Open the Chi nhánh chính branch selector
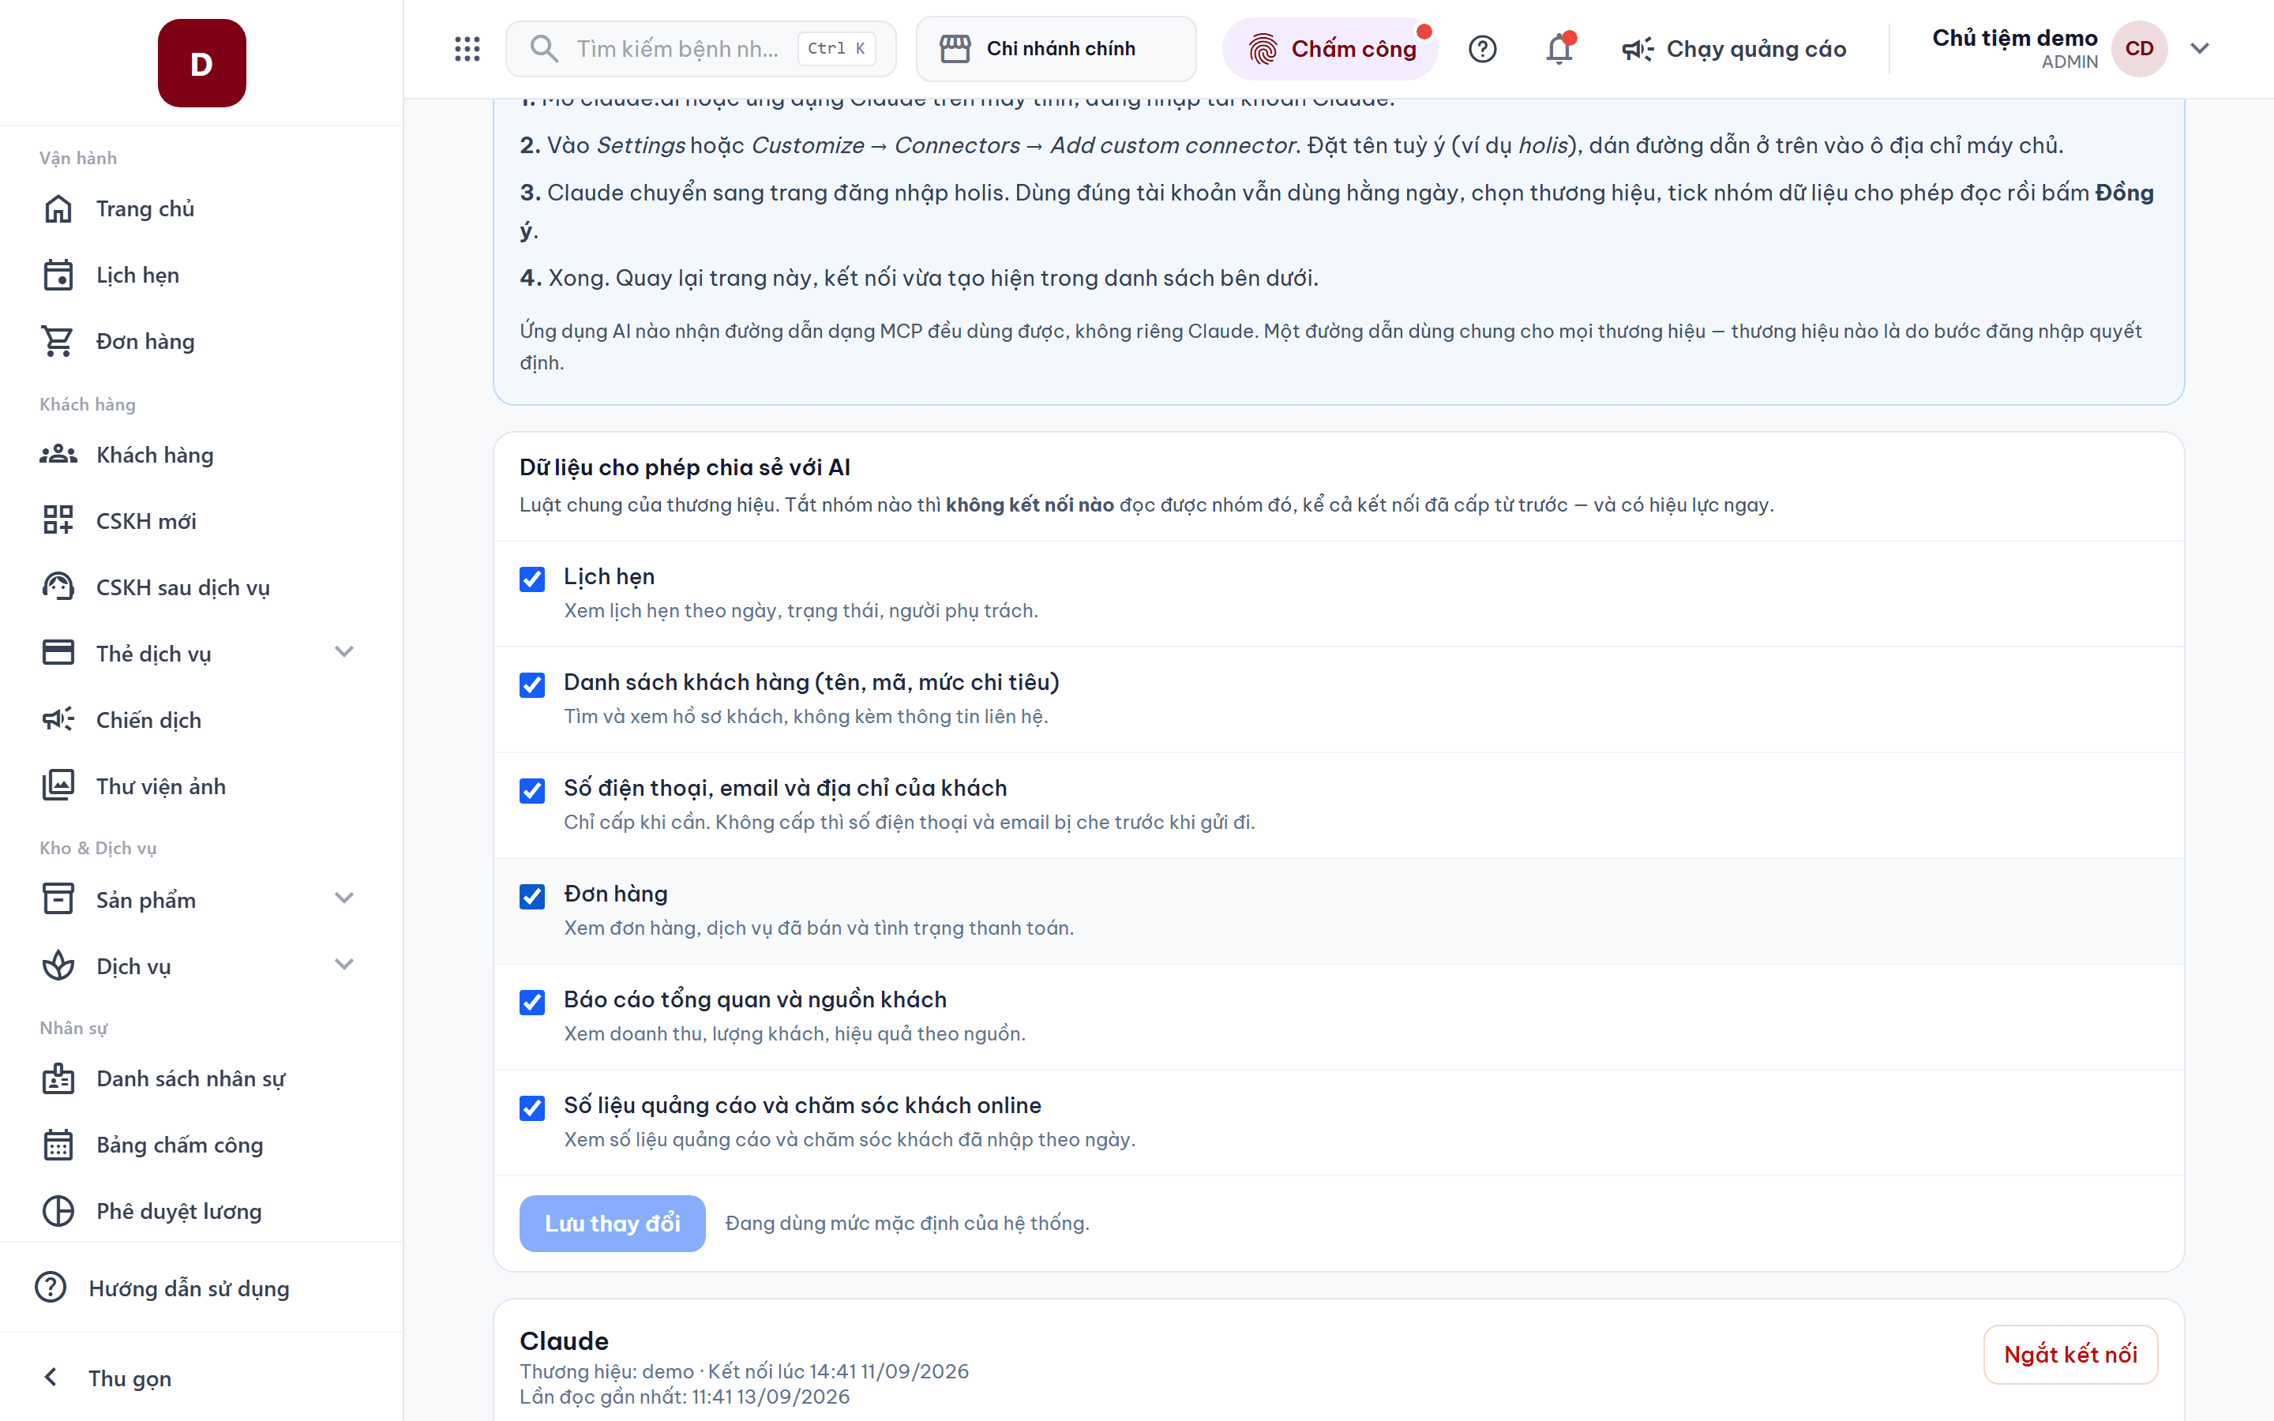The image size is (2274, 1421). [1056, 49]
